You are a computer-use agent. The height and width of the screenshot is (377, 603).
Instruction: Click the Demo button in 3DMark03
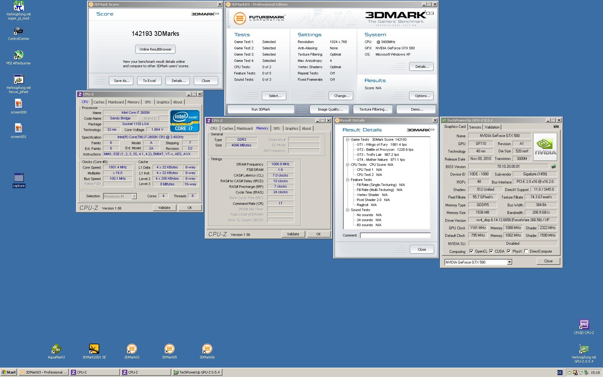click(x=416, y=109)
